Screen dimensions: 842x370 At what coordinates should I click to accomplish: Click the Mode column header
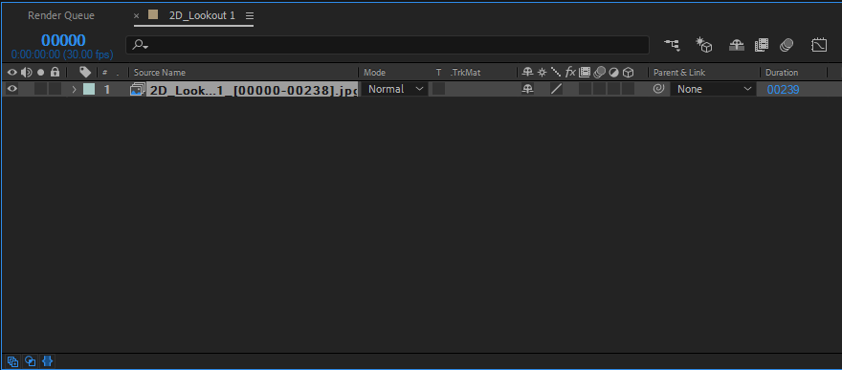[x=375, y=73]
